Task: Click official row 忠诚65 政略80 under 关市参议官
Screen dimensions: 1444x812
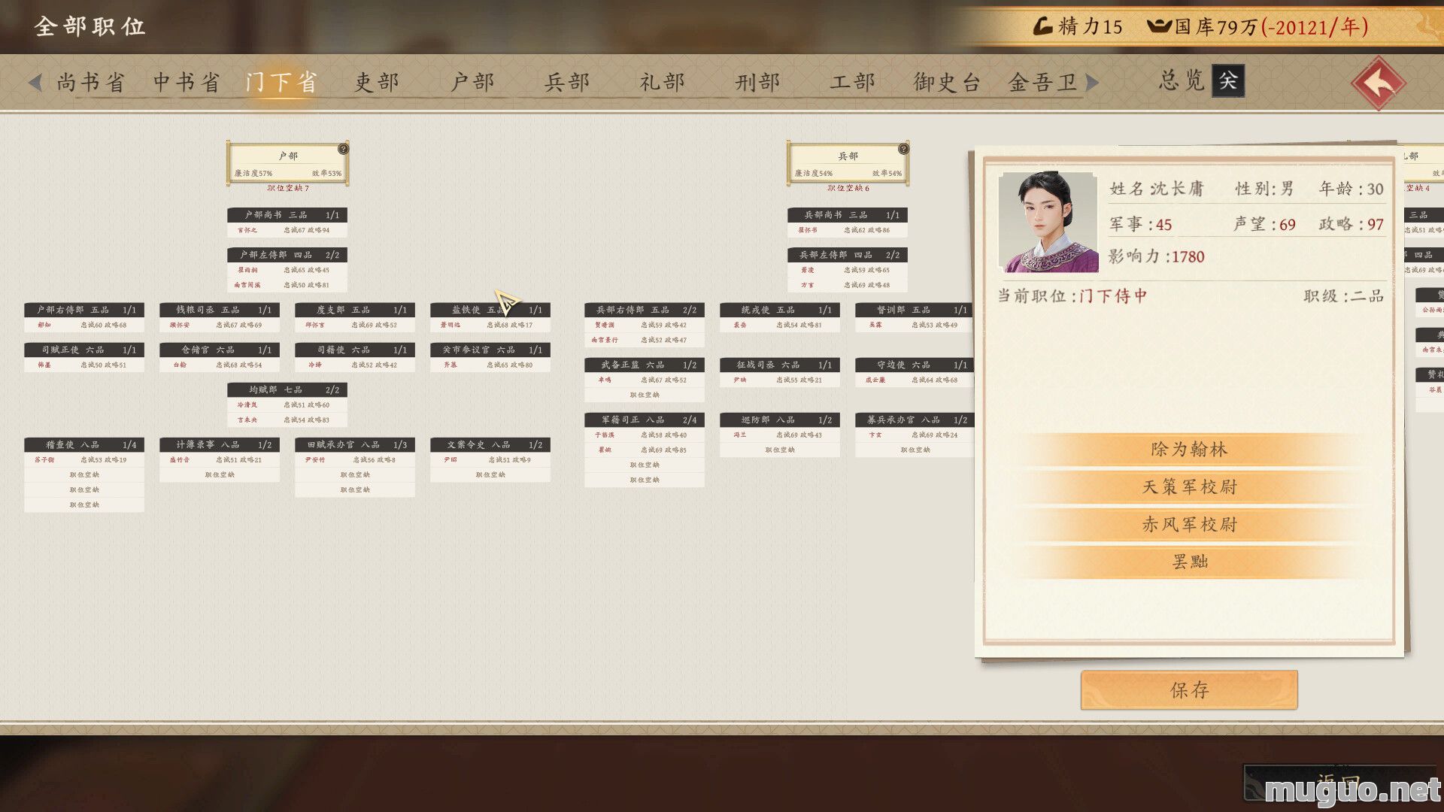Action: [490, 365]
